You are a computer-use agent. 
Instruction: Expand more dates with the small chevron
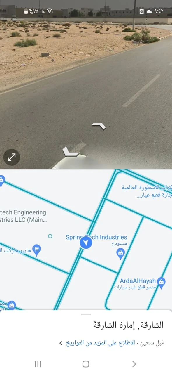61,343
